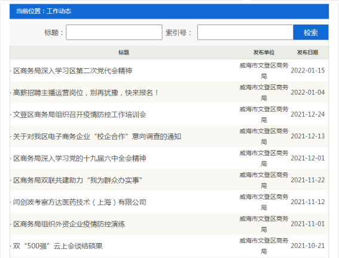Open the 校企合作 意向调查的通知 link
This screenshot has height=258, width=339.
[97, 136]
